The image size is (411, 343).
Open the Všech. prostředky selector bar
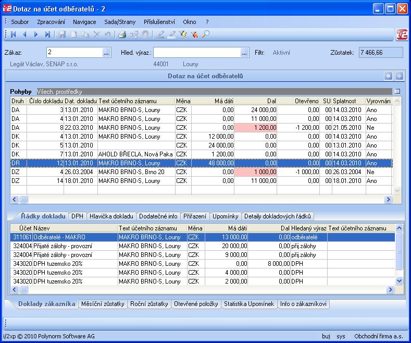[x=214, y=92]
